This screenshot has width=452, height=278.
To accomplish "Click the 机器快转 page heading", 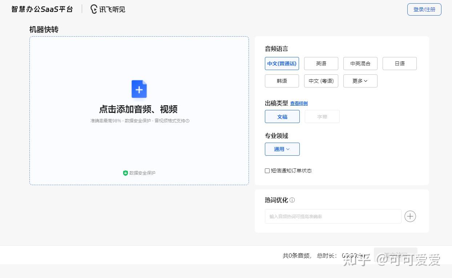I will point(44,29).
